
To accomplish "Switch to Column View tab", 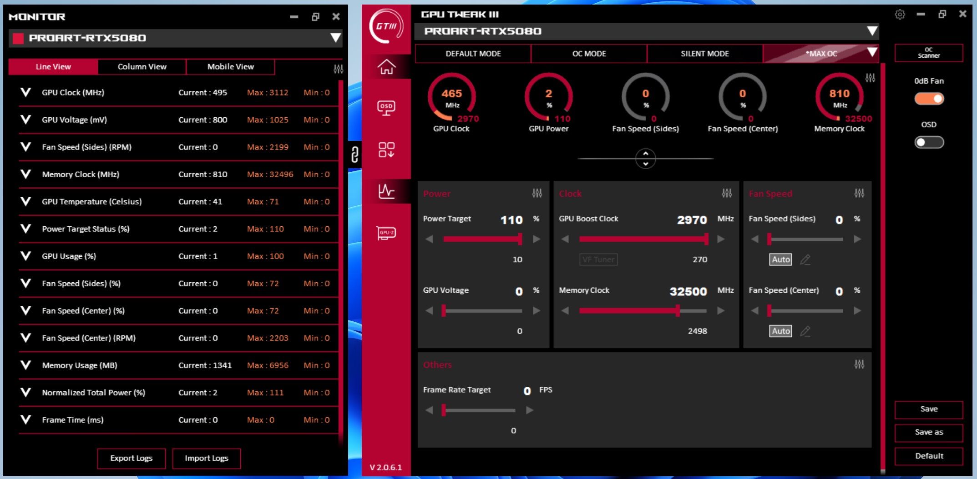I will tap(142, 66).
